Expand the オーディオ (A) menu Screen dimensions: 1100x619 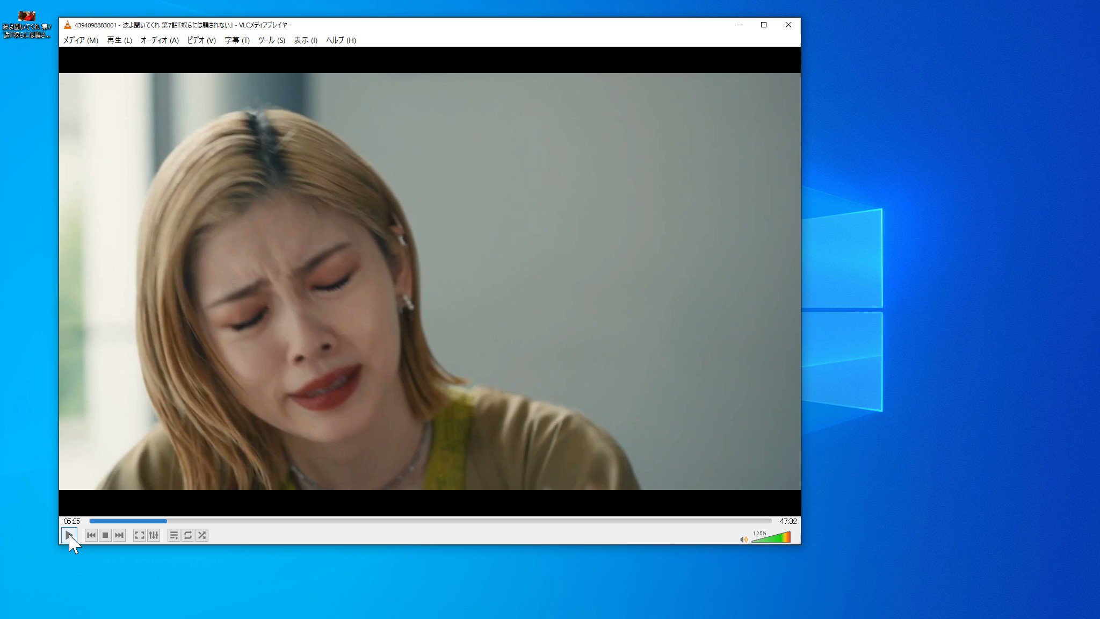[x=160, y=40]
